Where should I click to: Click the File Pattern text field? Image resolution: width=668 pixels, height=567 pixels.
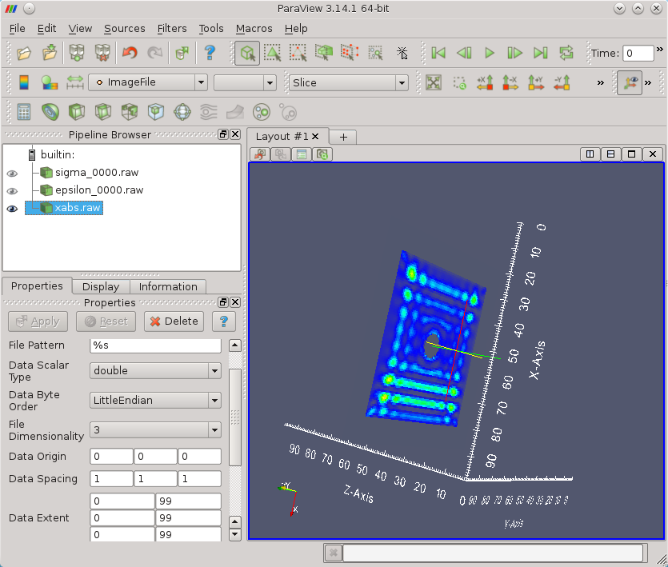[x=155, y=345]
